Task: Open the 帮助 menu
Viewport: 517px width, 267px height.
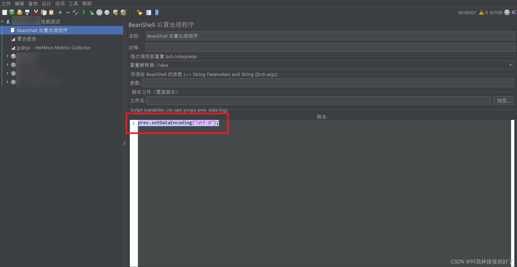Action: (87, 4)
